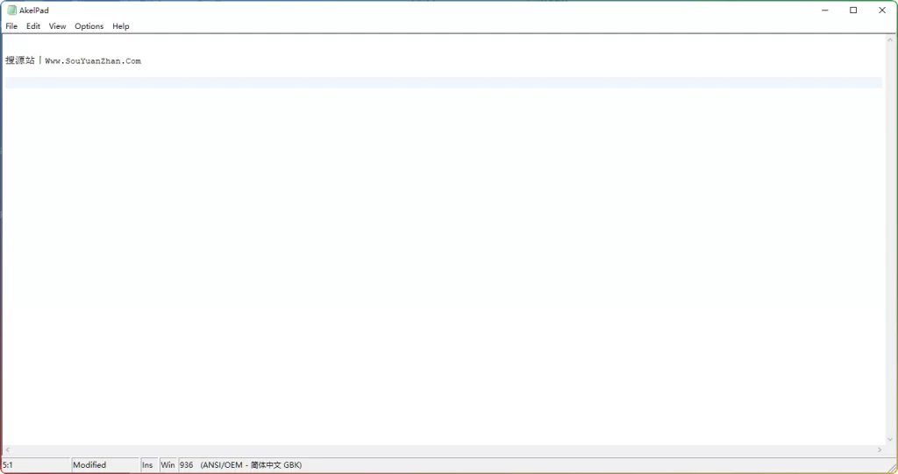The height and width of the screenshot is (474, 898).
Task: Click the 936 ANSI/OEM codepage status
Action: click(240, 465)
